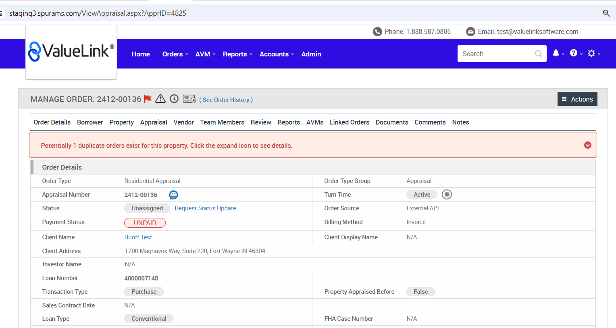
Task: Click the clock icon in order header
Action: click(x=174, y=99)
